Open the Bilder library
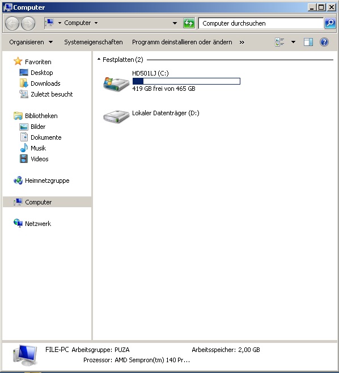This screenshot has width=339, height=373. (x=38, y=127)
